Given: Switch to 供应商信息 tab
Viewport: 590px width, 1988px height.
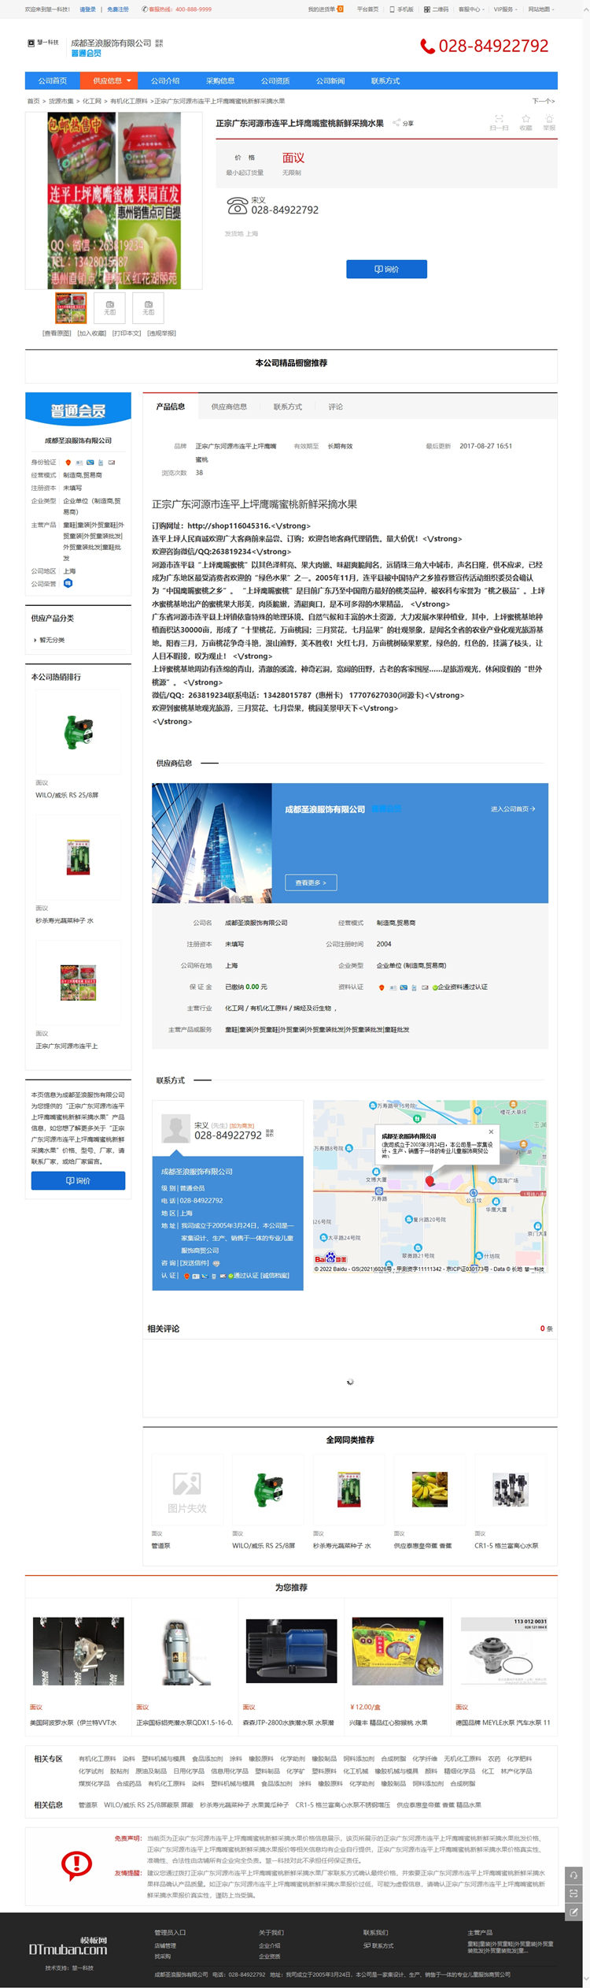Looking at the screenshot, I should point(229,407).
